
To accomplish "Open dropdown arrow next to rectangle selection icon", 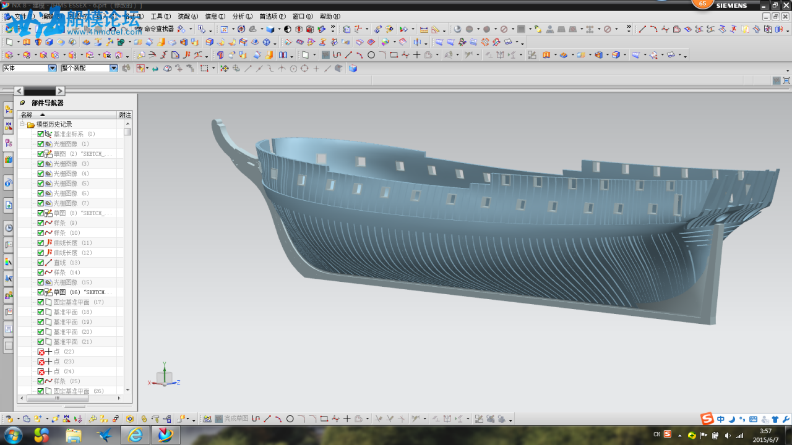I will tap(213, 68).
